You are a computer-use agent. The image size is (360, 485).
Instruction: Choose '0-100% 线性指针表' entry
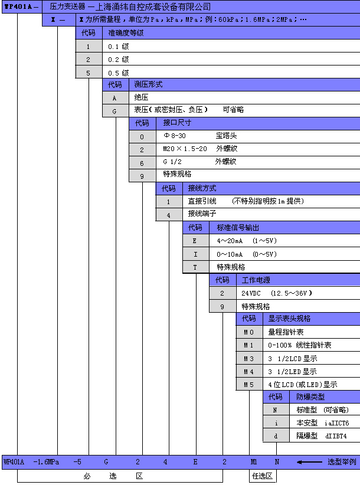(300, 345)
